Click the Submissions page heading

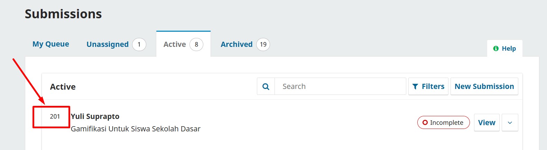click(63, 14)
